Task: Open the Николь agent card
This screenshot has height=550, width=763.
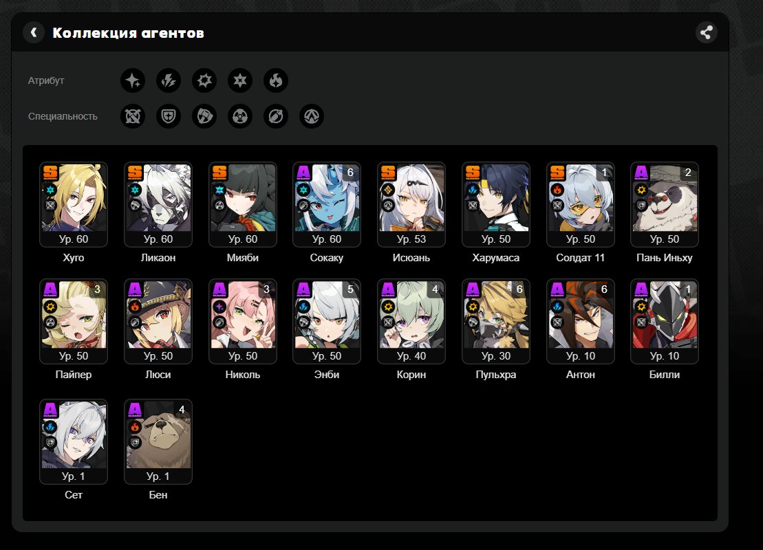Action: click(243, 321)
